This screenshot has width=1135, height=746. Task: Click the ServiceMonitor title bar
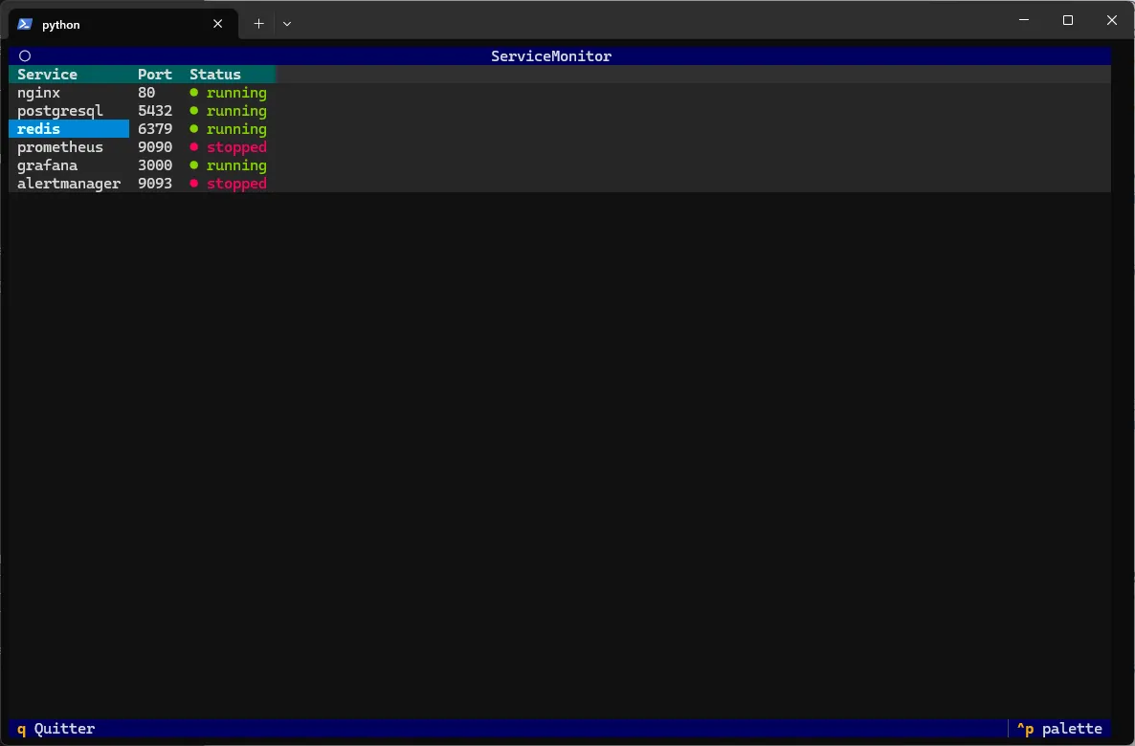(x=551, y=55)
